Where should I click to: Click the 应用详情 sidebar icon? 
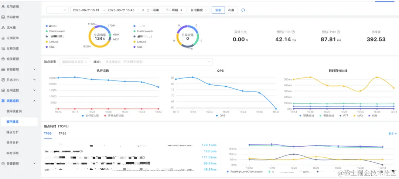[x=3, y=7]
